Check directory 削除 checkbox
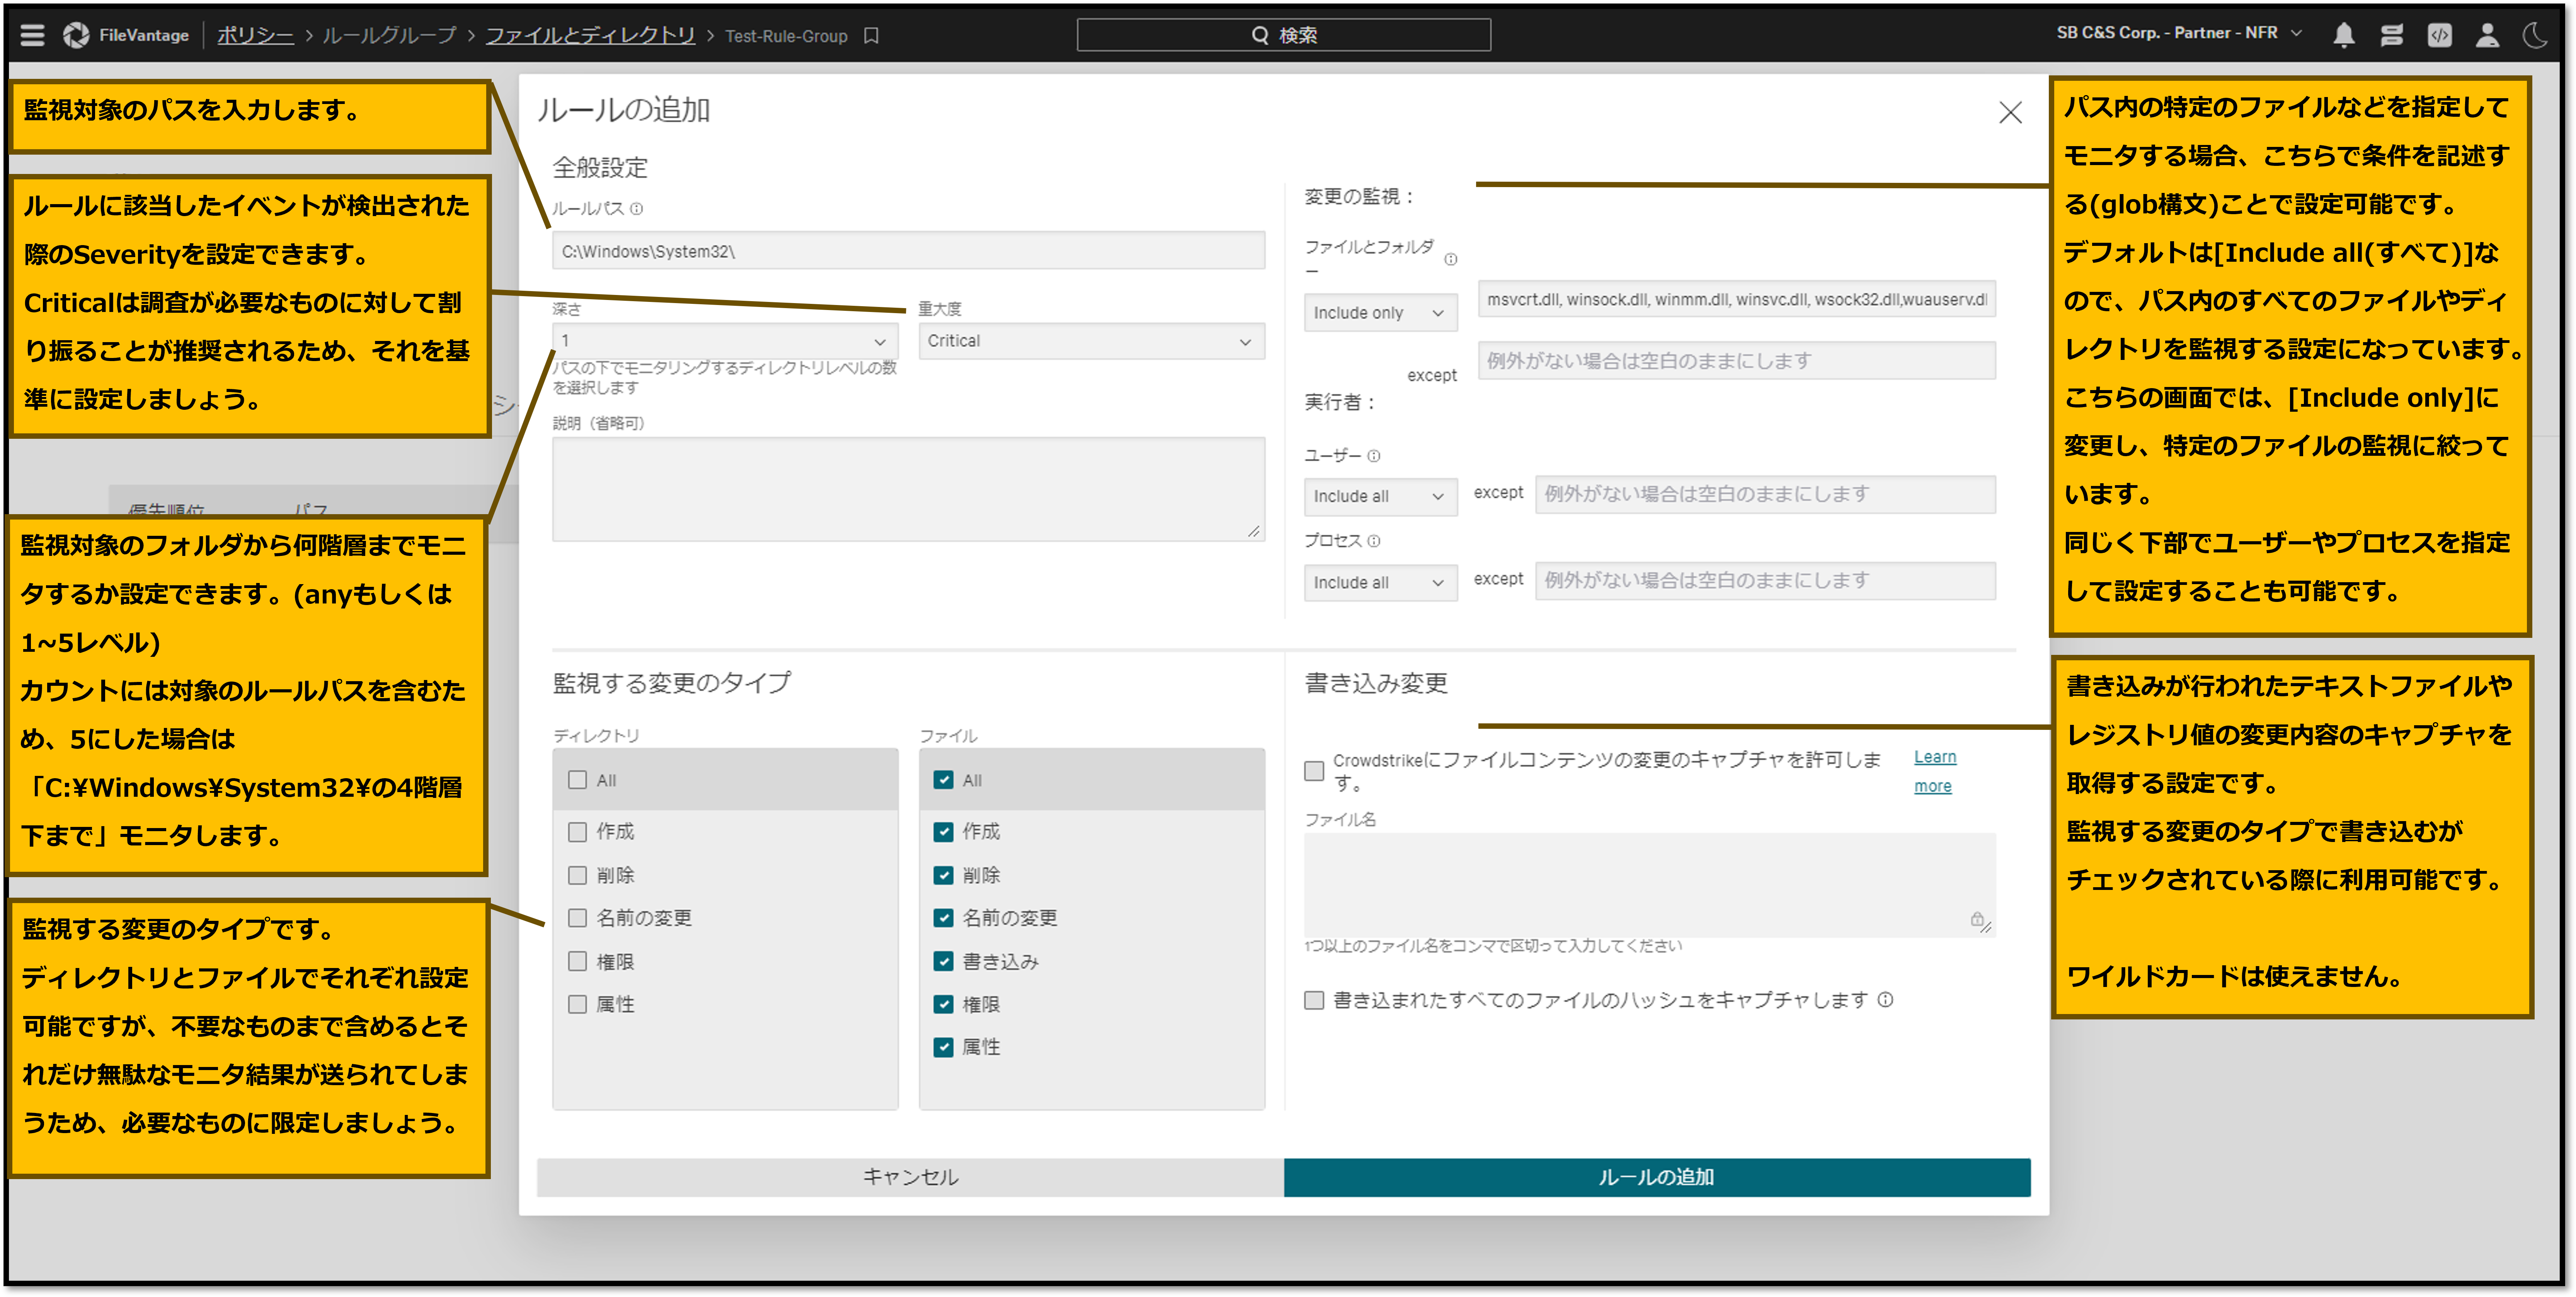The width and height of the screenshot is (2576, 1297). coord(577,875)
